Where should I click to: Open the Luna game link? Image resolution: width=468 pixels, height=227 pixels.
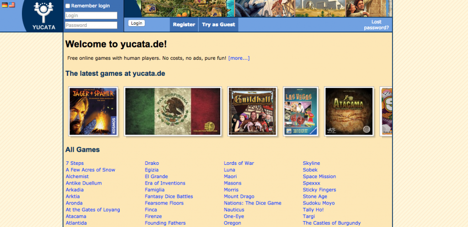click(x=229, y=170)
